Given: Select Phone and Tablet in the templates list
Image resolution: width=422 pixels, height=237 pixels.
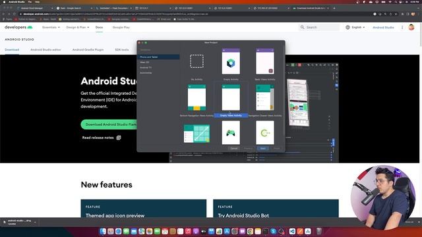Looking at the screenshot, I should 158,57.
